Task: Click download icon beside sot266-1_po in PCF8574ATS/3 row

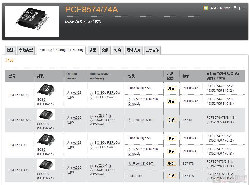Action: tap(68, 118)
